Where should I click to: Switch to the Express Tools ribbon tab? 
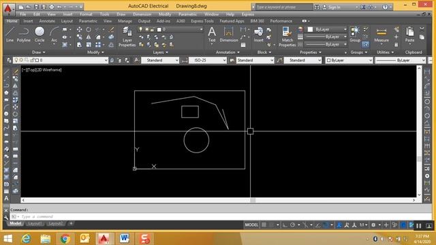202,21
